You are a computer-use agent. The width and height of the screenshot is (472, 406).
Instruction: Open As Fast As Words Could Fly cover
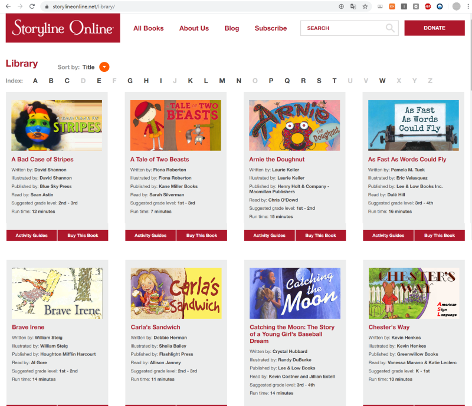(414, 126)
